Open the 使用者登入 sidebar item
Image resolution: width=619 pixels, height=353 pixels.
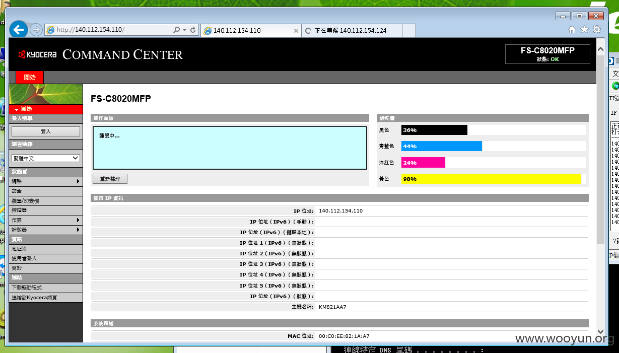click(x=46, y=258)
